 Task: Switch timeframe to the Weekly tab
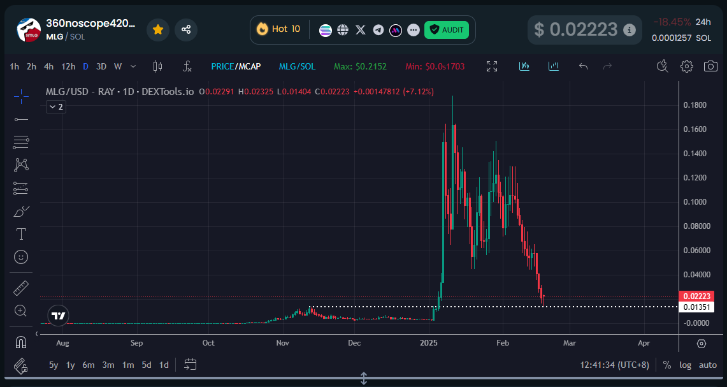pos(117,66)
